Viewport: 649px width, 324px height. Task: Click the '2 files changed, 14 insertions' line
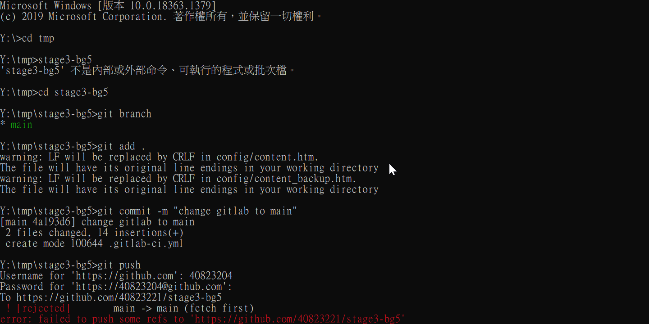pyautogui.click(x=95, y=233)
